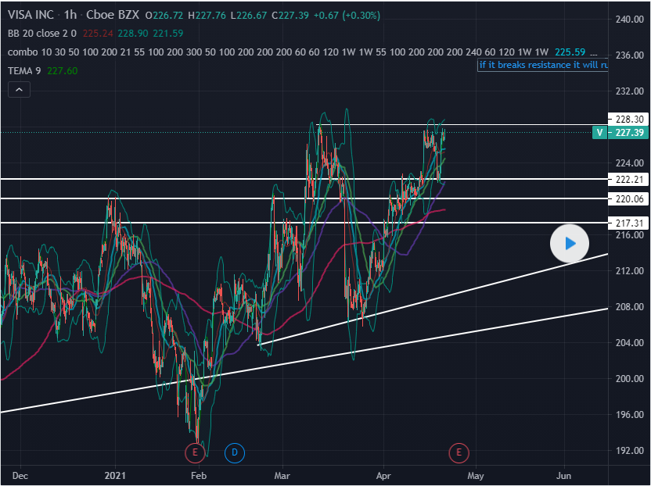Select the 217.31 horizontal line label
651x486 pixels.
(630, 223)
